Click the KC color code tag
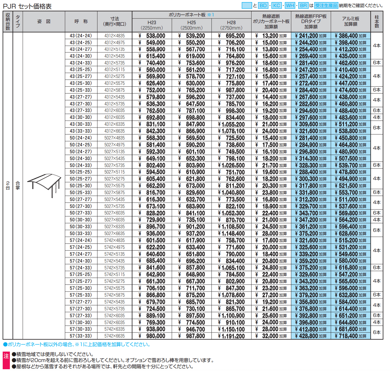390x371 pixels. (277, 5)
